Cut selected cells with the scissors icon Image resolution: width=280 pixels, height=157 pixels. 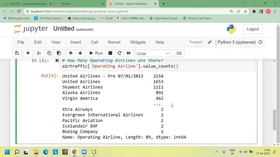point(39,53)
